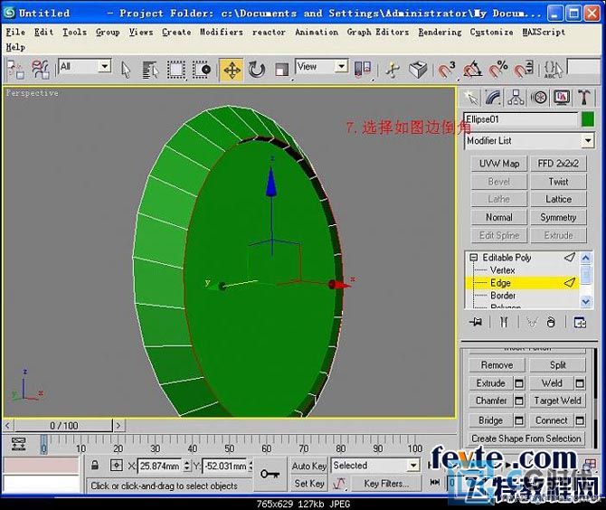The image size is (606, 510).
Task: Click the modifier stack scroll-up arrow
Action: (586, 258)
